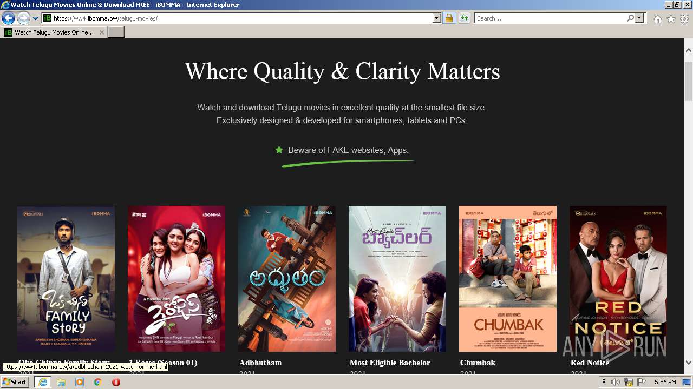The width and height of the screenshot is (693, 389).
Task: Open the media player taskbar icon
Action: [x=80, y=382]
